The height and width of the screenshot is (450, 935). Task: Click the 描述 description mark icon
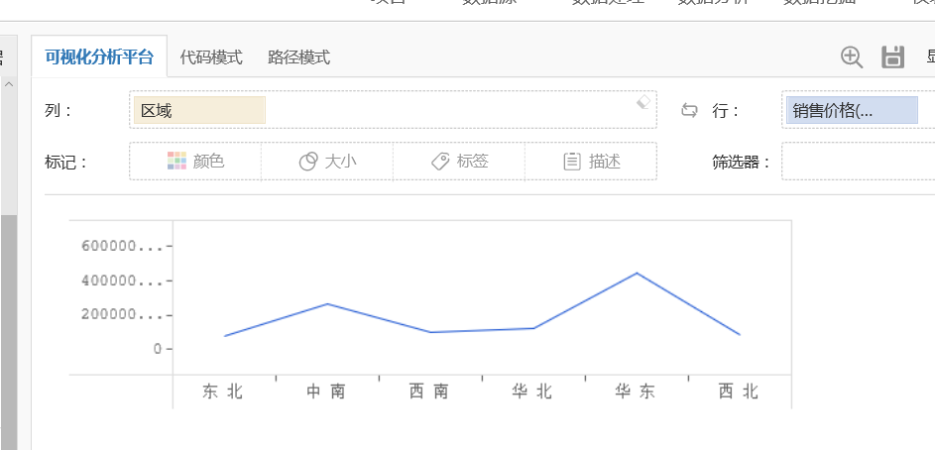(x=572, y=161)
